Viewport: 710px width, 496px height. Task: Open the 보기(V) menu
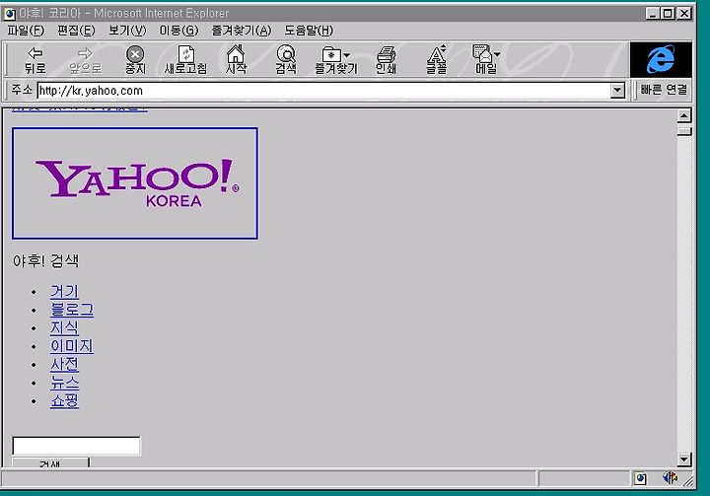[127, 31]
